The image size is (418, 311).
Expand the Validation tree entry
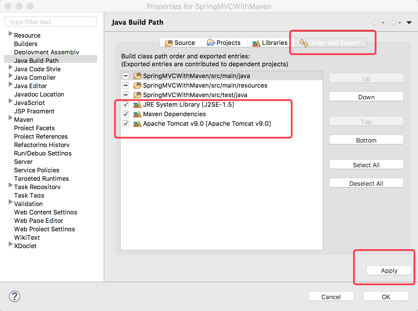coord(10,202)
